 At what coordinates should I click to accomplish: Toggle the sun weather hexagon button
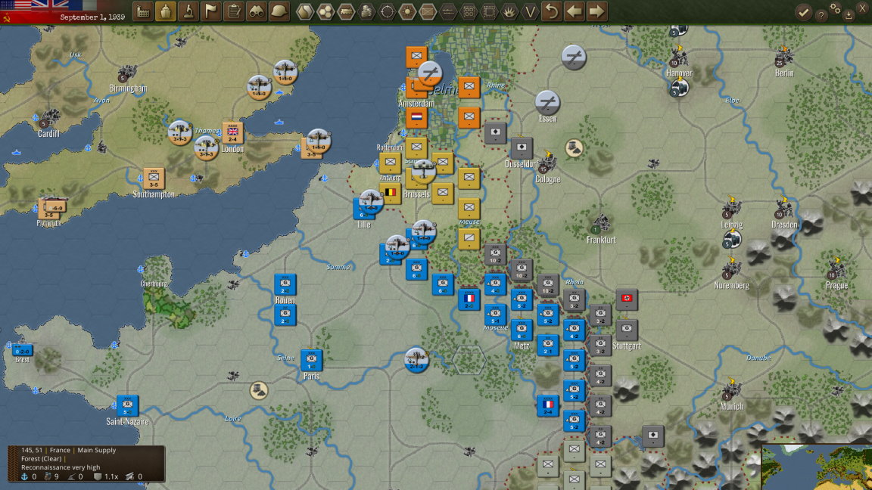pos(407,11)
